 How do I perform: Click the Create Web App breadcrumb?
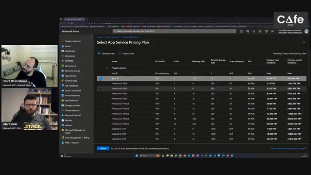point(130,37)
